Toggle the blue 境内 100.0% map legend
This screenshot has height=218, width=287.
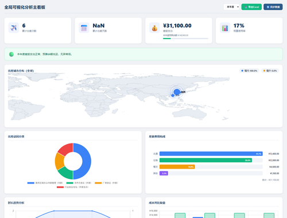[249, 71]
